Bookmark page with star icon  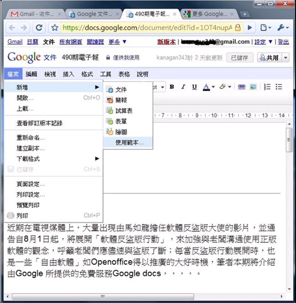coord(55,28)
